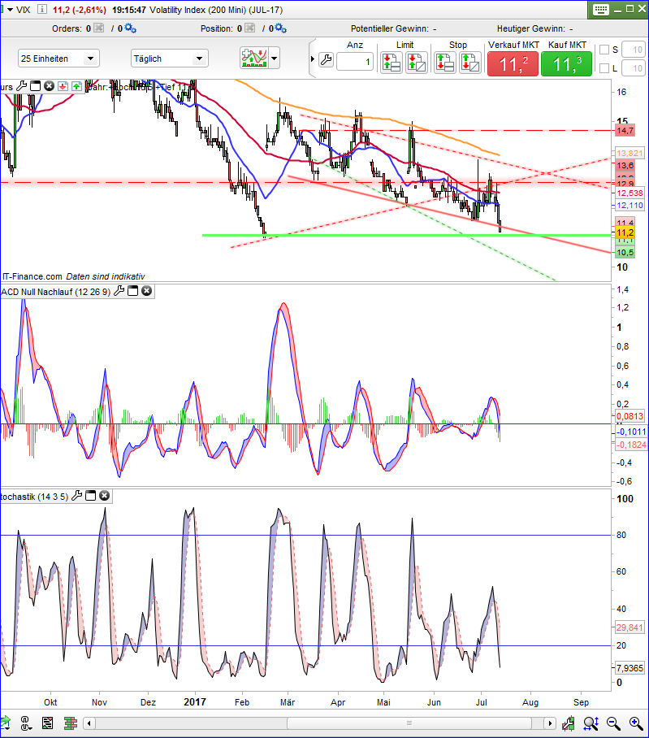The image size is (649, 738).
Task: Open MACD indicator settings wrench
Action: (x=119, y=291)
